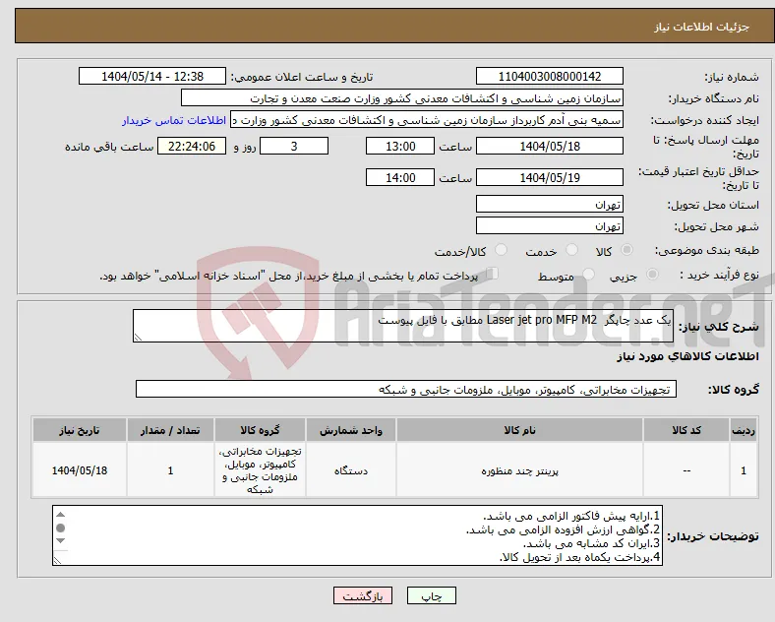The width and height of the screenshot is (775, 622).
Task: Click the remaining days field showing 3
Action: click(294, 147)
